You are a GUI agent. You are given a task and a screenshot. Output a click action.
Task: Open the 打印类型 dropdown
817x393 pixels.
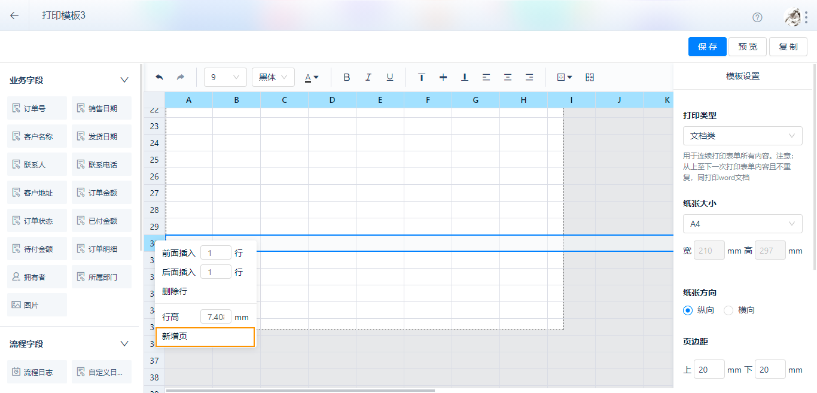743,136
